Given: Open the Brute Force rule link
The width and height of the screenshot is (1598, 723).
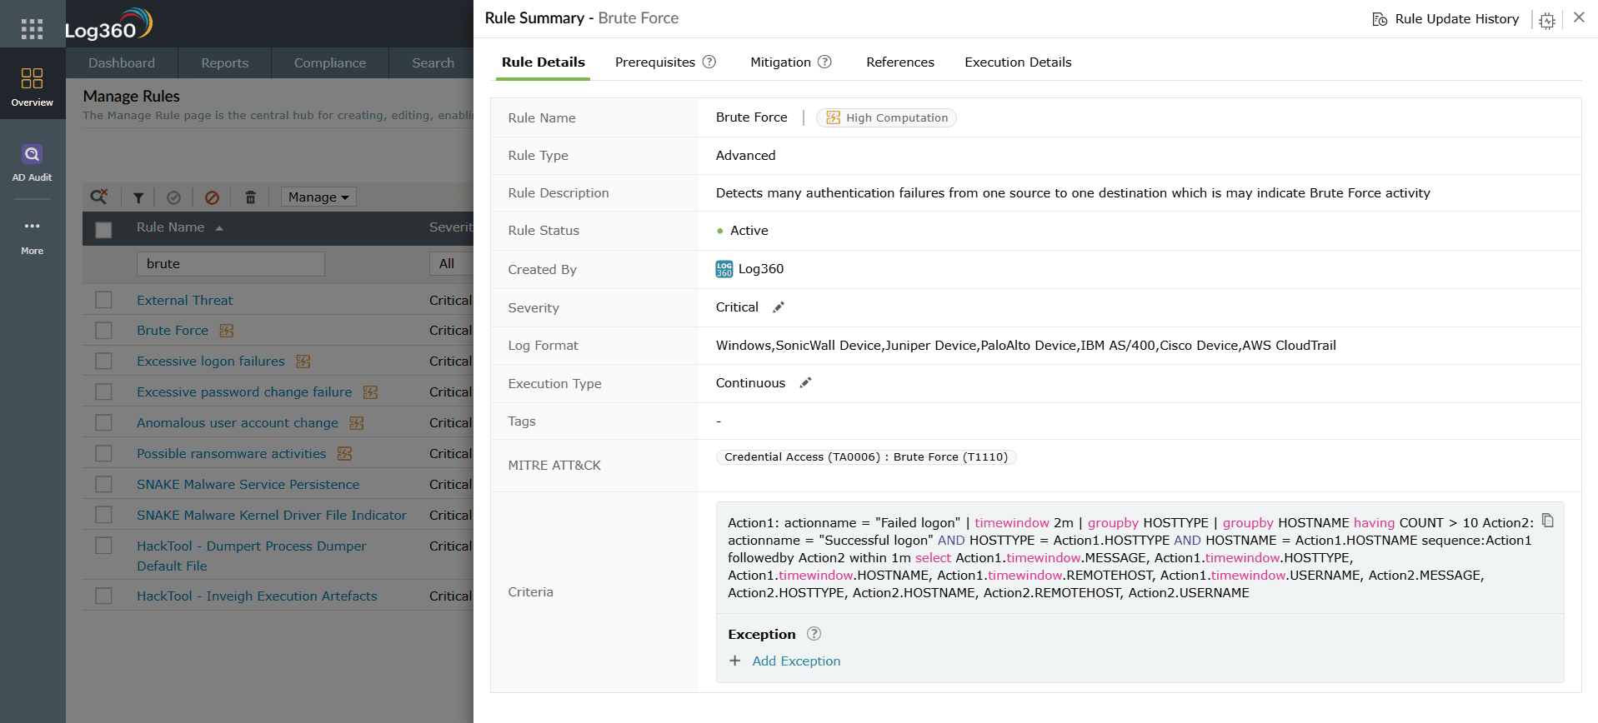Looking at the screenshot, I should pos(173,331).
